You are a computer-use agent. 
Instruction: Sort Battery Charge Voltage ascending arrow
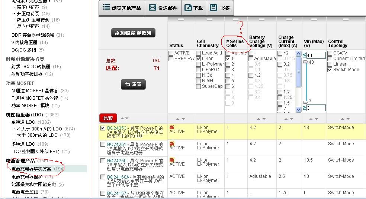(259, 119)
